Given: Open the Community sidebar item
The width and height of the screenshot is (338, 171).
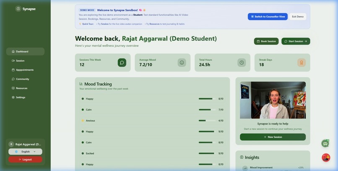Looking at the screenshot, I should click(x=25, y=79).
